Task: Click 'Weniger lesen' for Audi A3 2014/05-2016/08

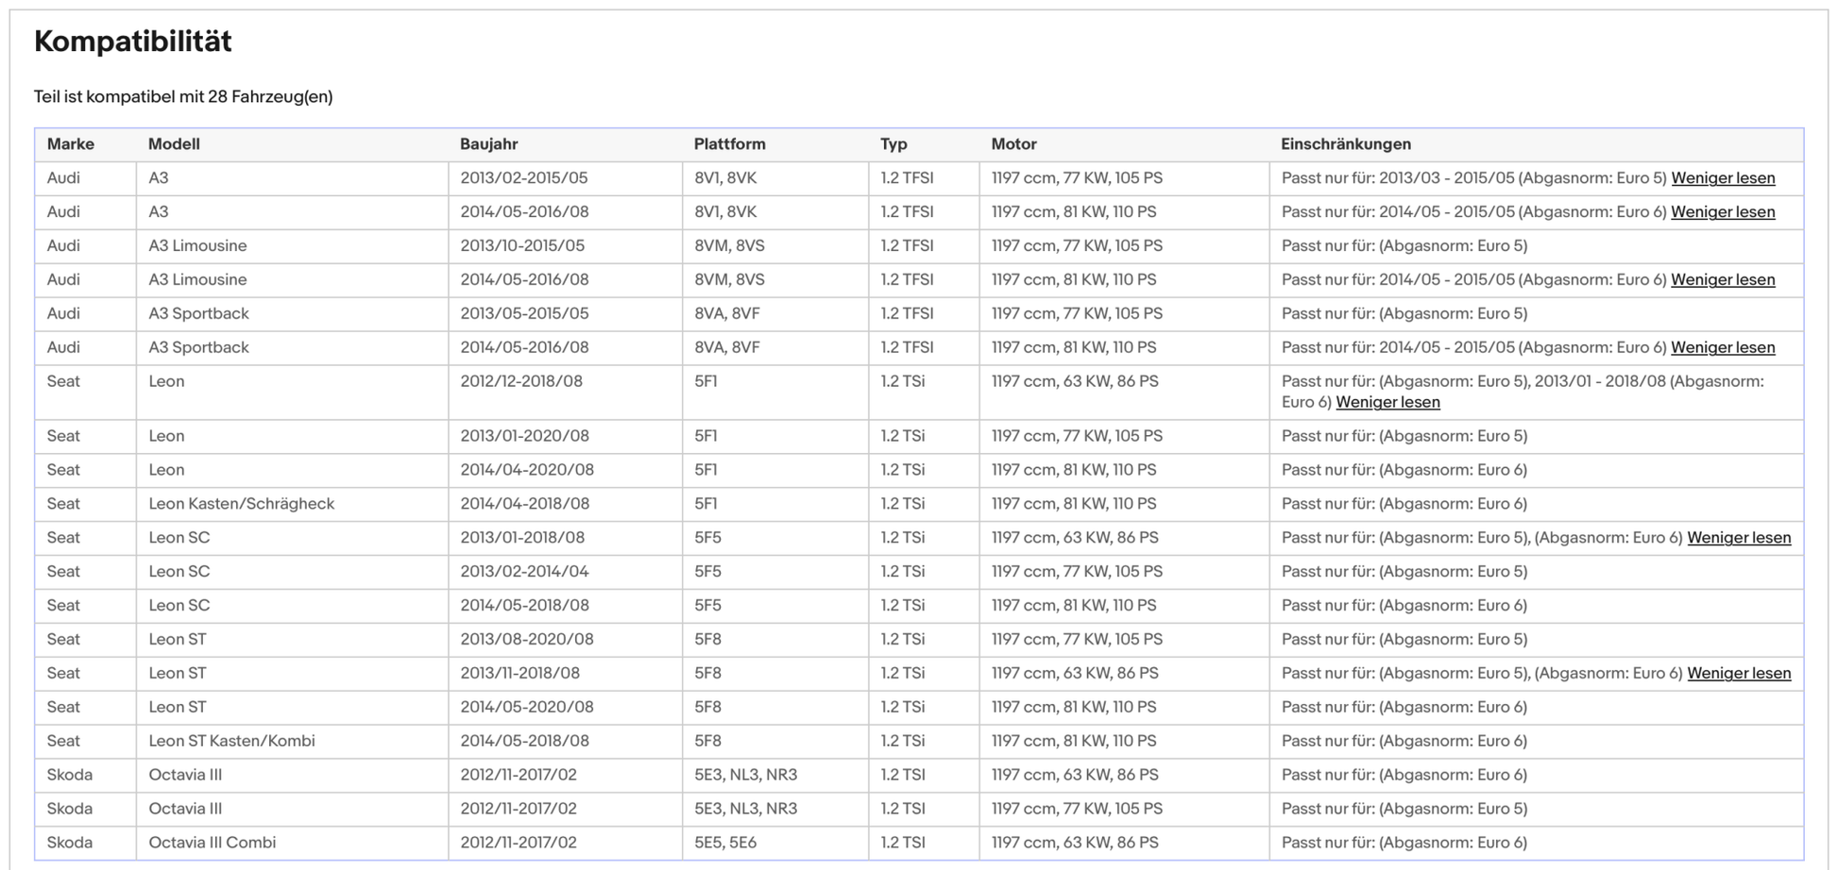Action: (x=1722, y=212)
